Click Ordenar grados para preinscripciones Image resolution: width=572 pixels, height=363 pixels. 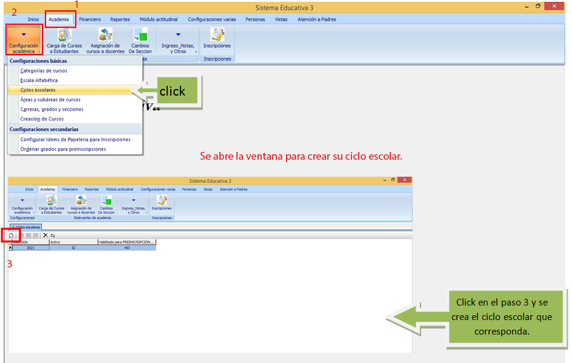[63, 149]
